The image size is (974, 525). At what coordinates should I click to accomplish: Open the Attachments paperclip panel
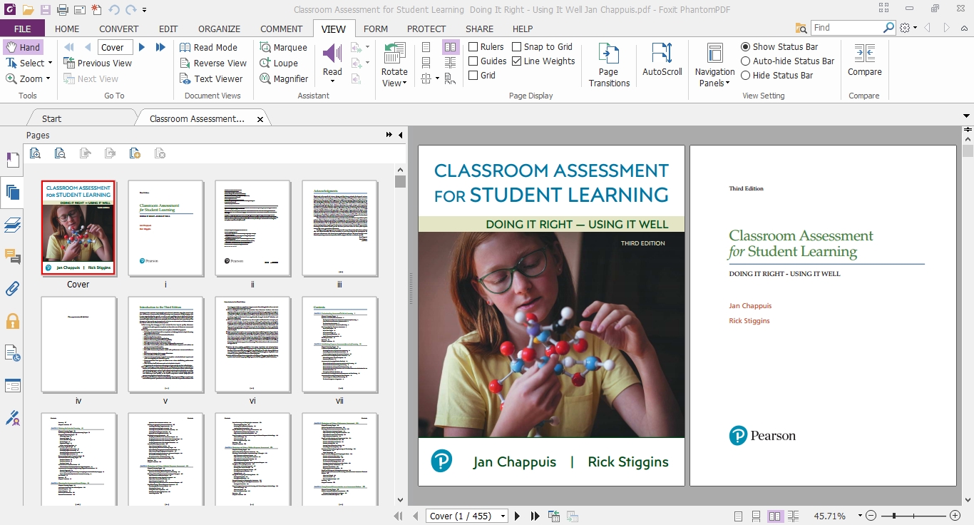tap(12, 289)
